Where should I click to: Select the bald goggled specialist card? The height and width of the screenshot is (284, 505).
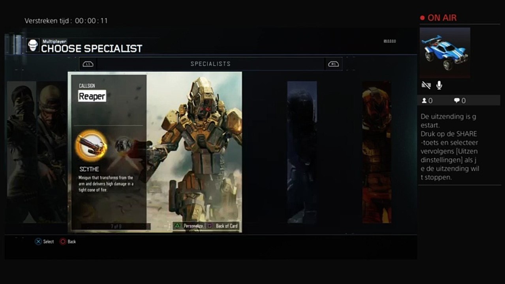pos(52,152)
